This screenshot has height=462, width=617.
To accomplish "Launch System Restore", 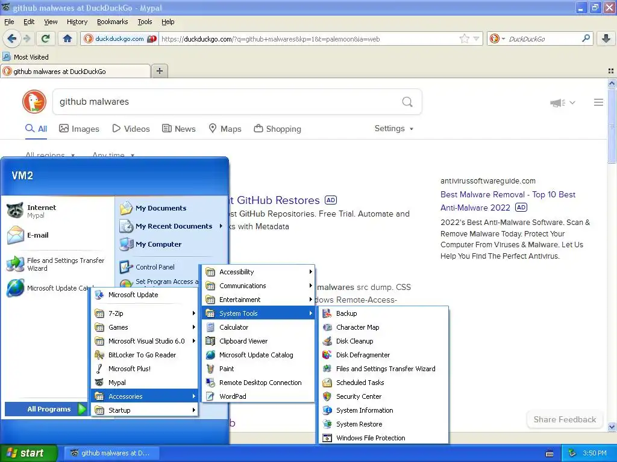I will [x=382, y=424].
